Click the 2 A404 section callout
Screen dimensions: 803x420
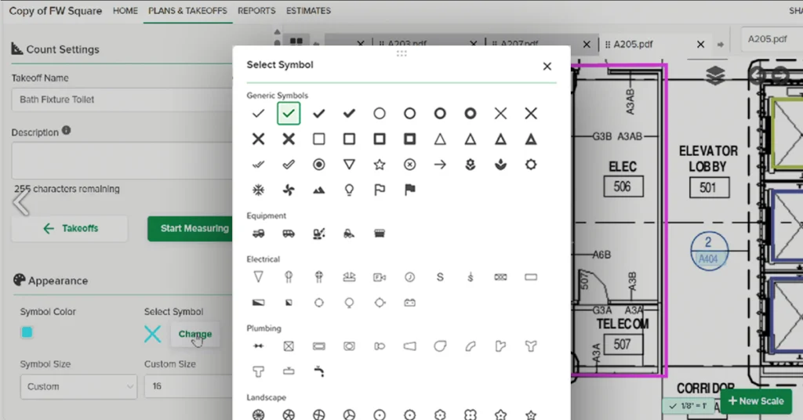click(709, 251)
